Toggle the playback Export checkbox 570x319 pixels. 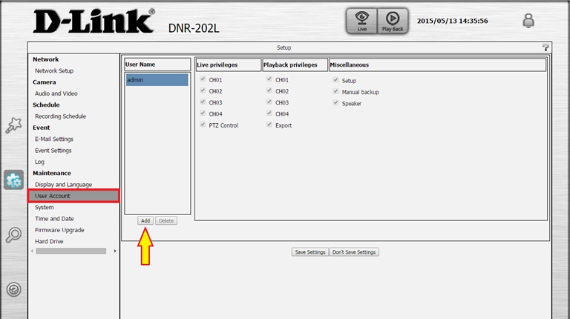tap(269, 125)
